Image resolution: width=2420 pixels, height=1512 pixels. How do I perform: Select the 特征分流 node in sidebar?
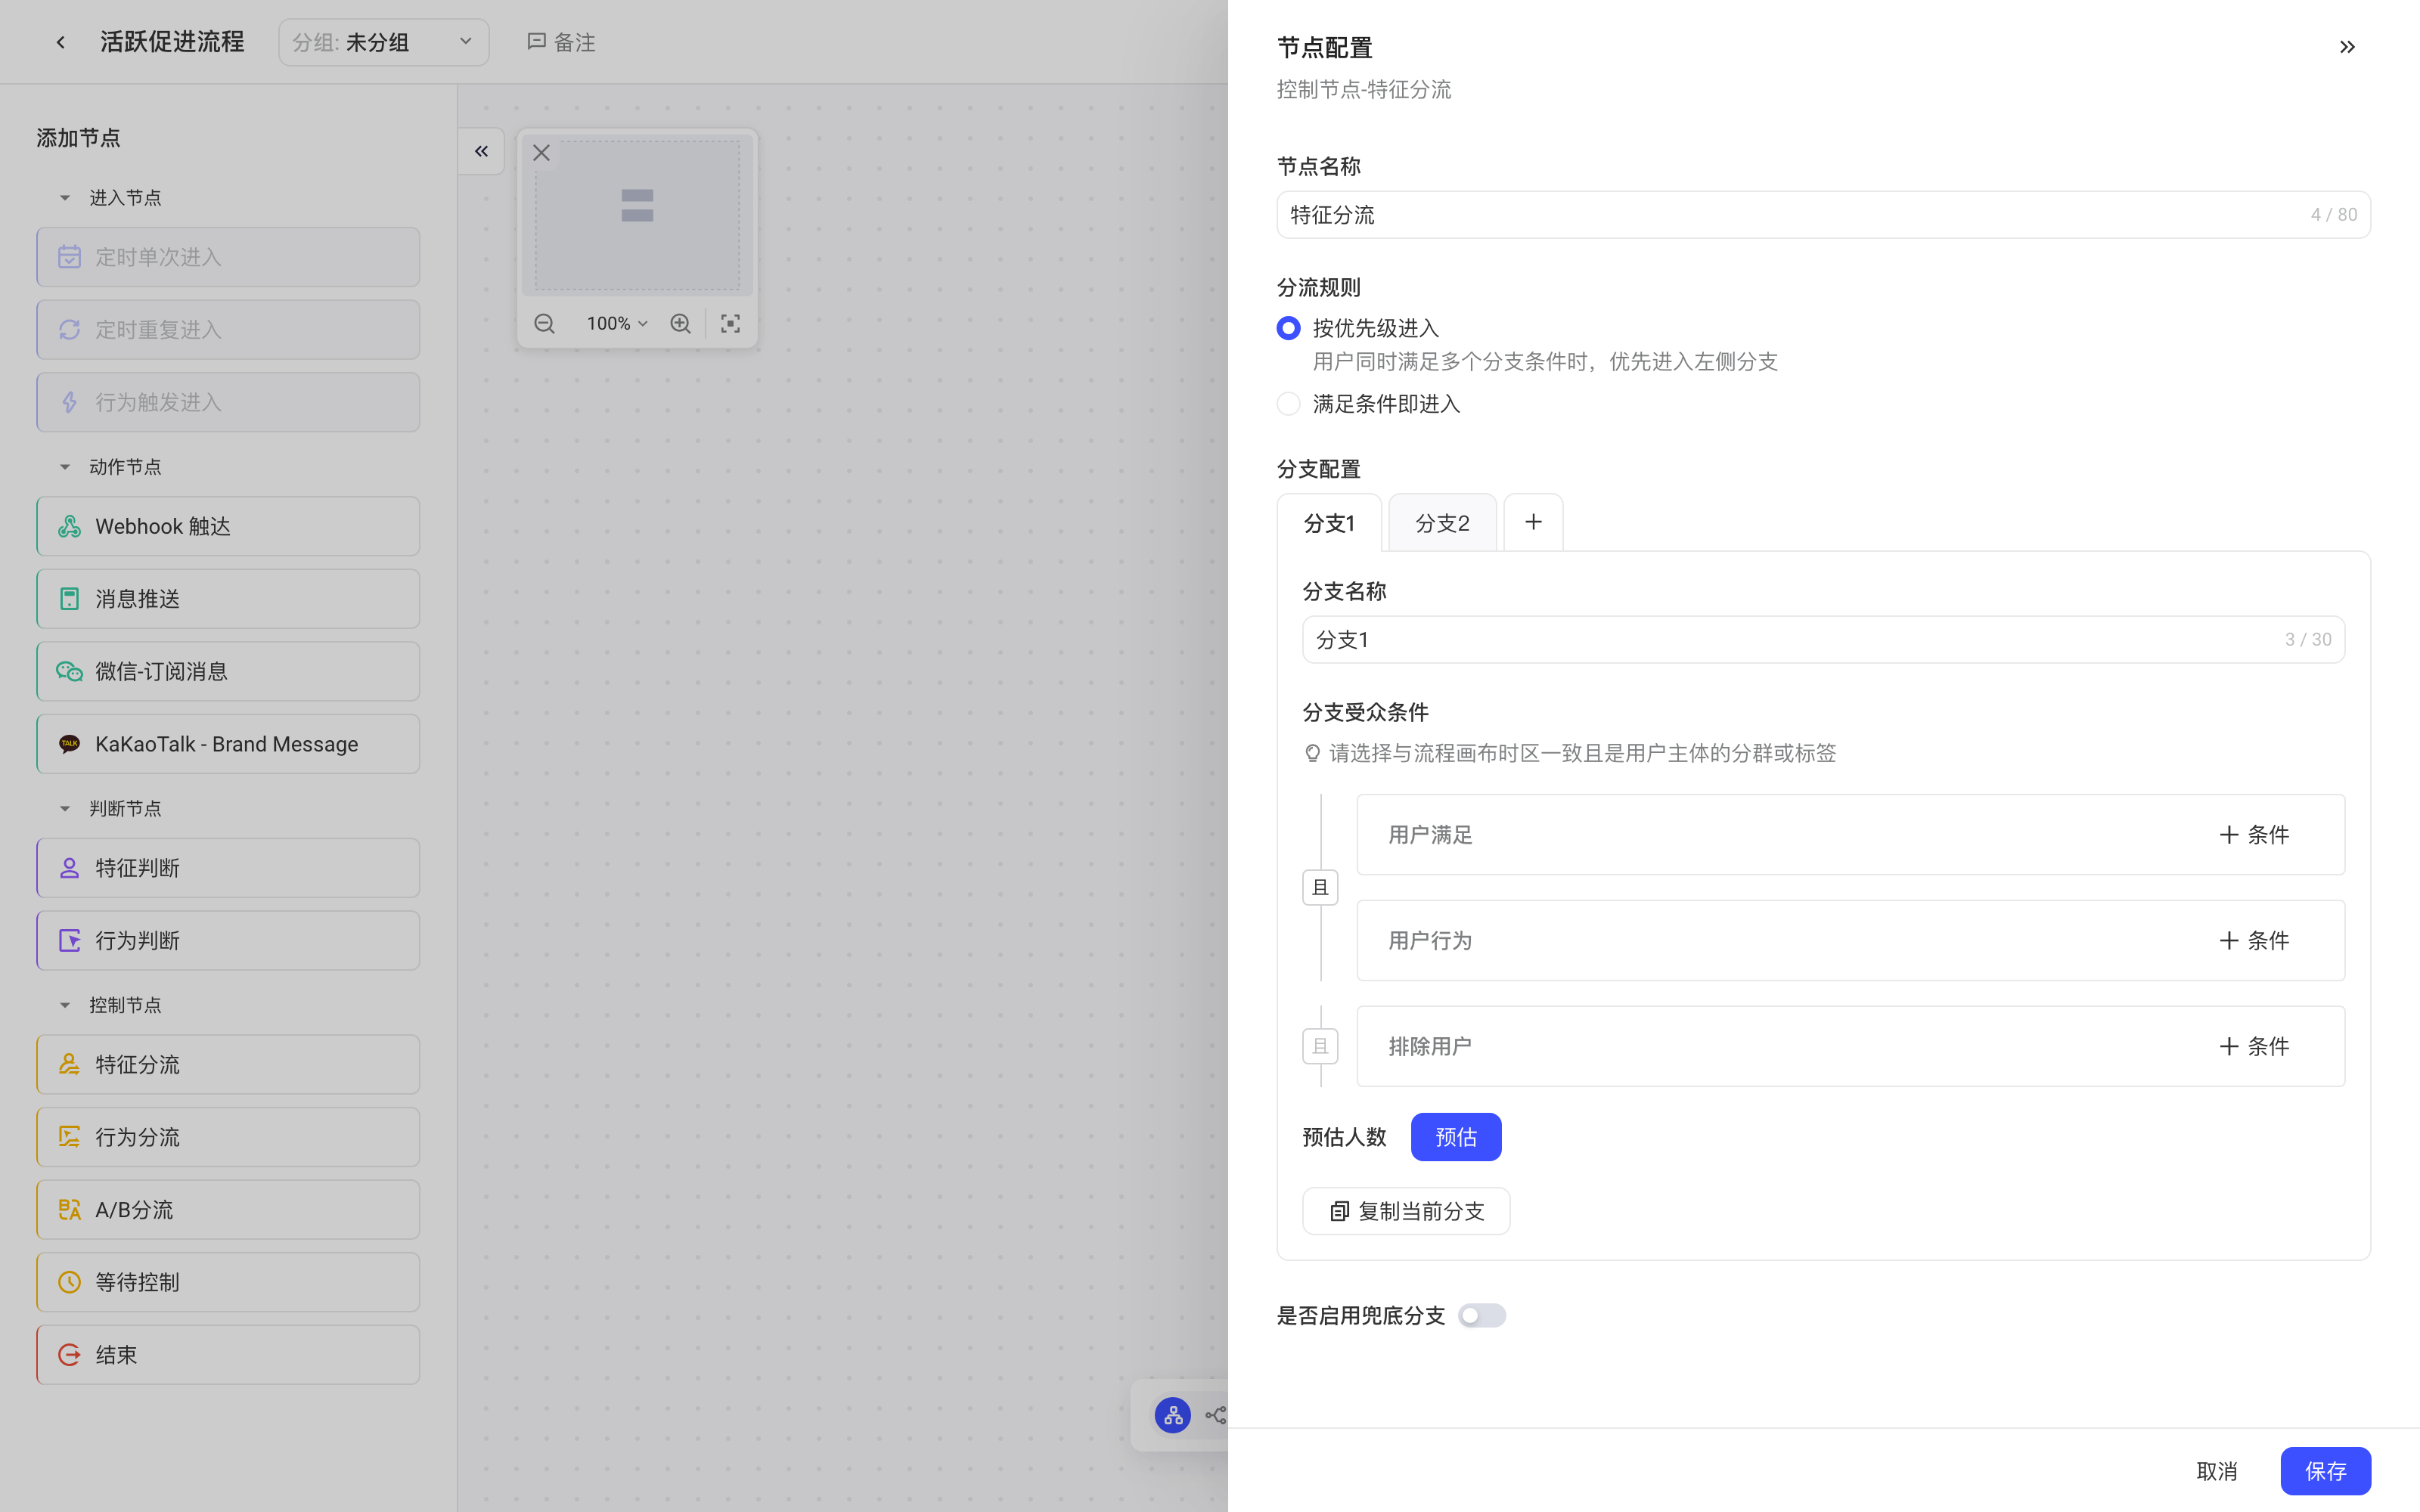228,1064
